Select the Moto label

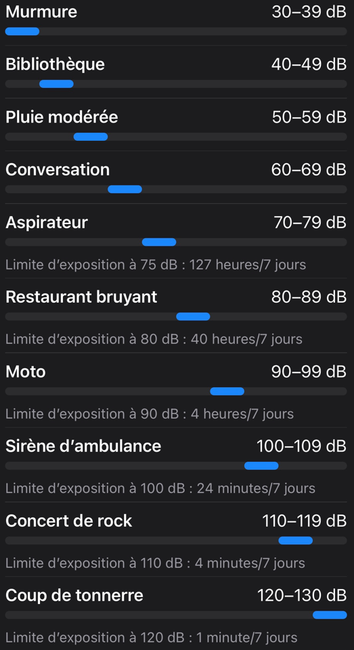coord(26,372)
